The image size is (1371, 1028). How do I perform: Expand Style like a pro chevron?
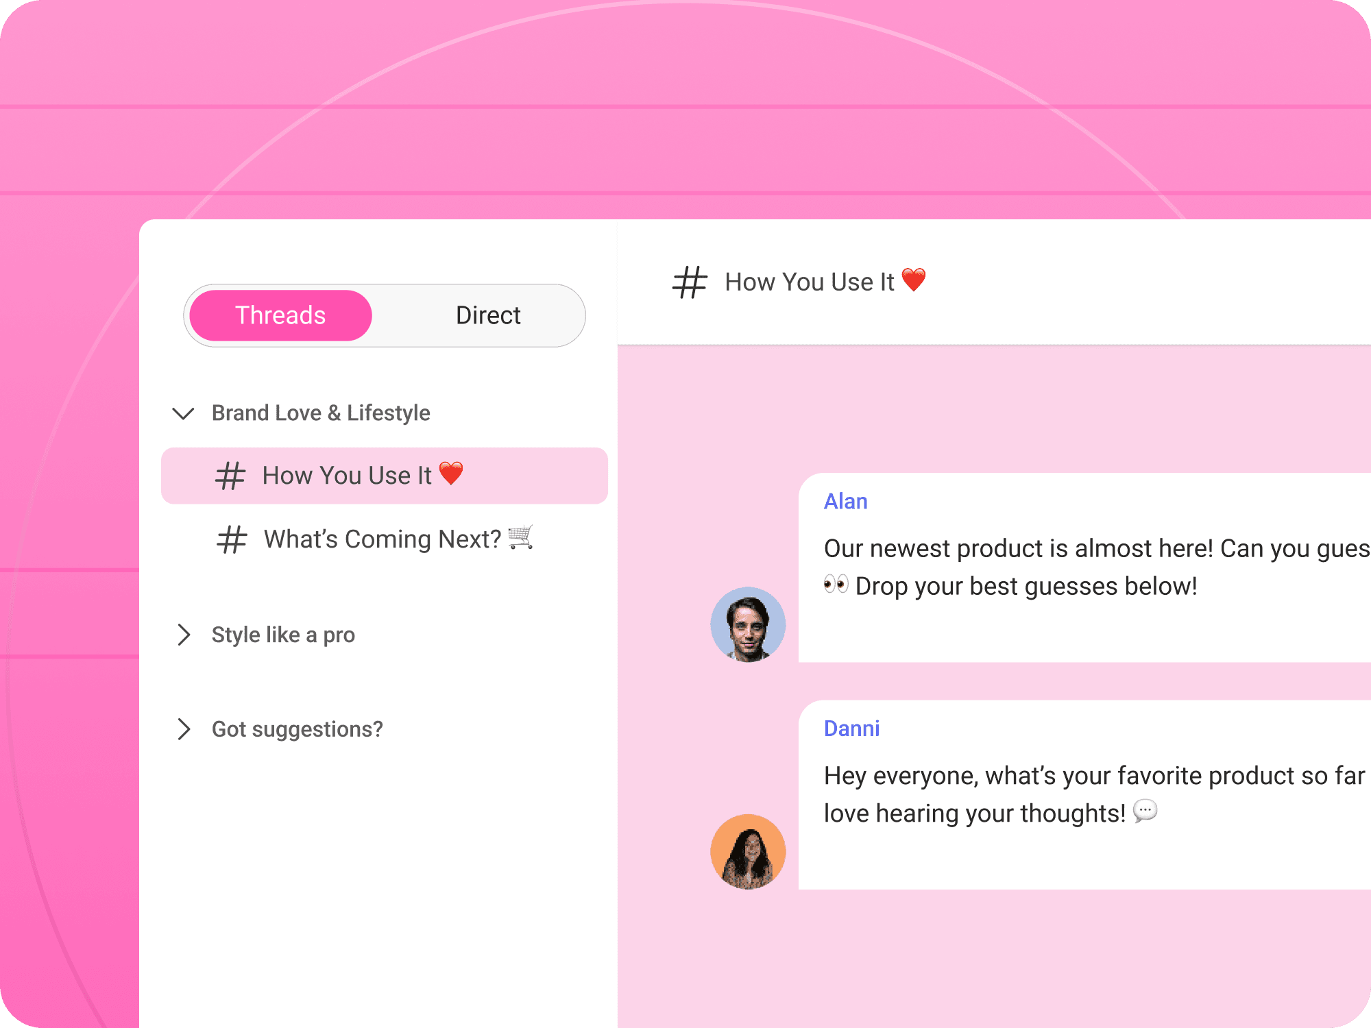coord(183,635)
